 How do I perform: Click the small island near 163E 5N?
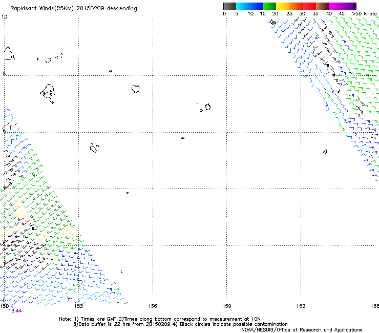click(325, 152)
